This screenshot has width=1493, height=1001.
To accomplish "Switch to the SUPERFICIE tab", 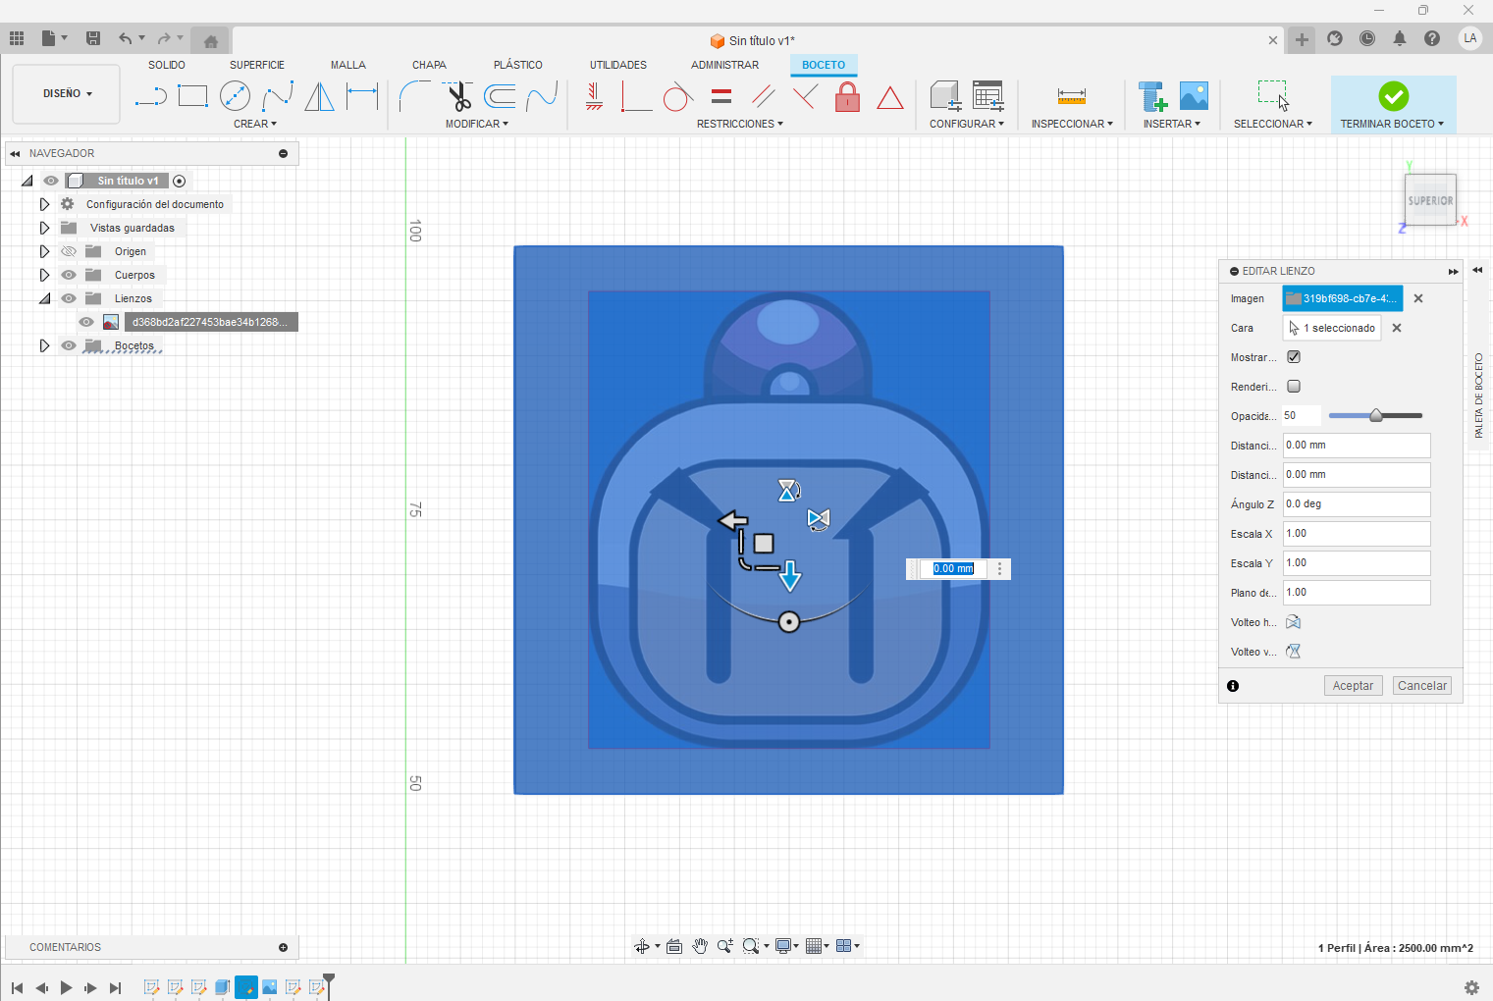I will click(257, 65).
